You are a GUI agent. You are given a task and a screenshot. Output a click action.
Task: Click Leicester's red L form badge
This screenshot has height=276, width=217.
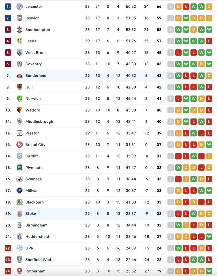coord(186,6)
